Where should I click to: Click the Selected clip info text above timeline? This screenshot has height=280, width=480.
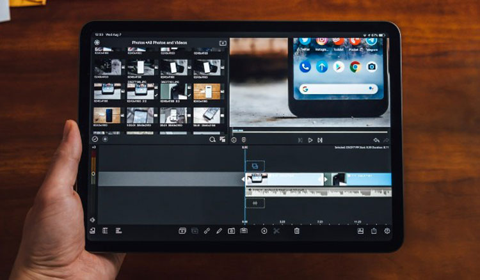pyautogui.click(x=362, y=148)
